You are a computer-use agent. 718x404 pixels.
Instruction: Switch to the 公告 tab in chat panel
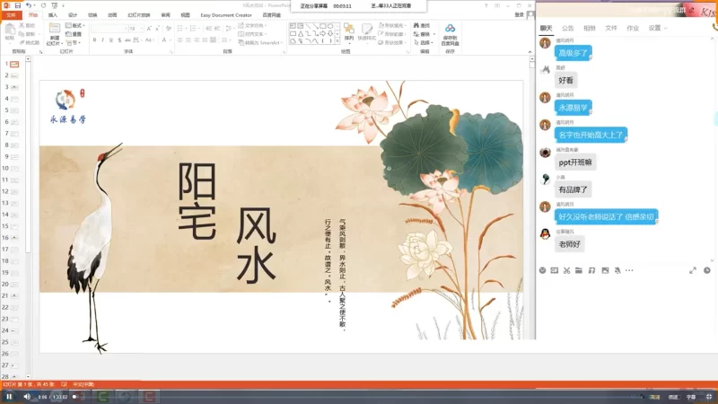[567, 28]
